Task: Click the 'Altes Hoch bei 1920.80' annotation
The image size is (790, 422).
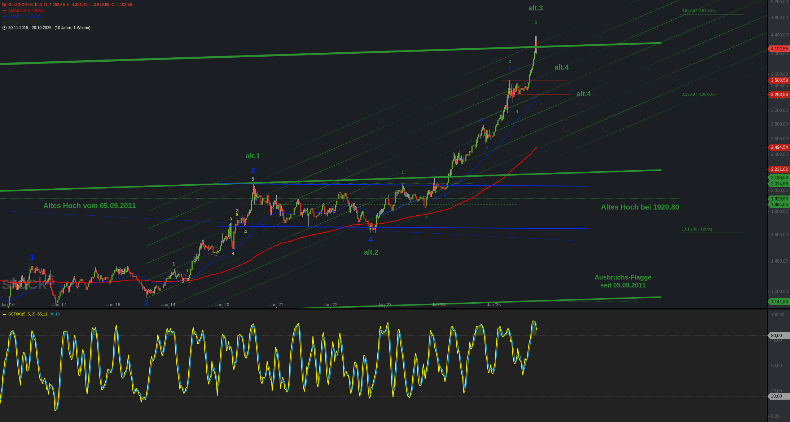Action: tap(640, 207)
